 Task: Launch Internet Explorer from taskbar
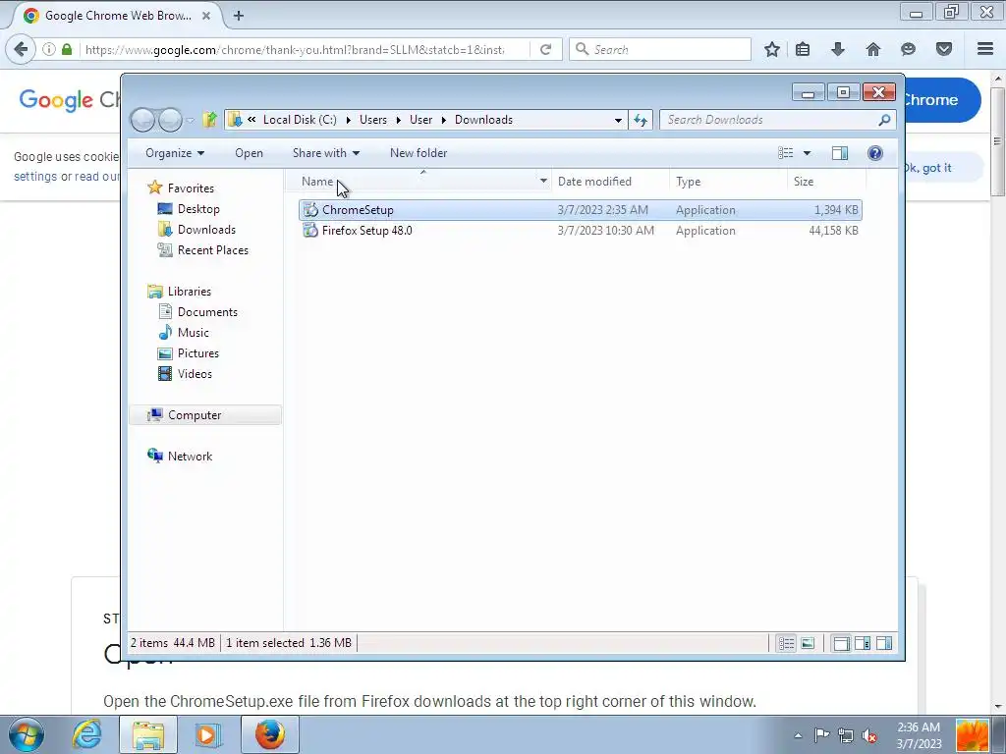click(86, 734)
